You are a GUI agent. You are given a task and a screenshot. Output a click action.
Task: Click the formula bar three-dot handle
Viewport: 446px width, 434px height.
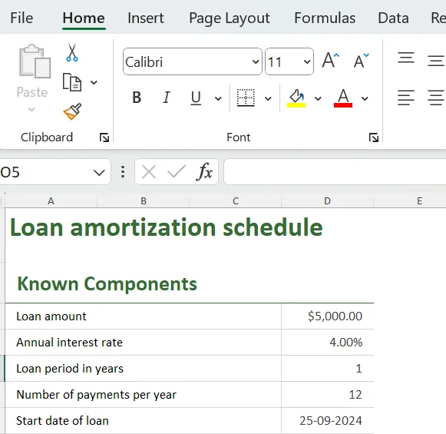123,172
